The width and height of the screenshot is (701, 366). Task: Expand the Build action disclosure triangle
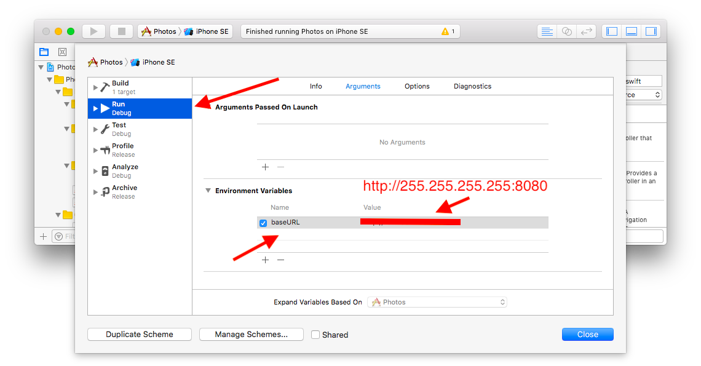click(95, 87)
